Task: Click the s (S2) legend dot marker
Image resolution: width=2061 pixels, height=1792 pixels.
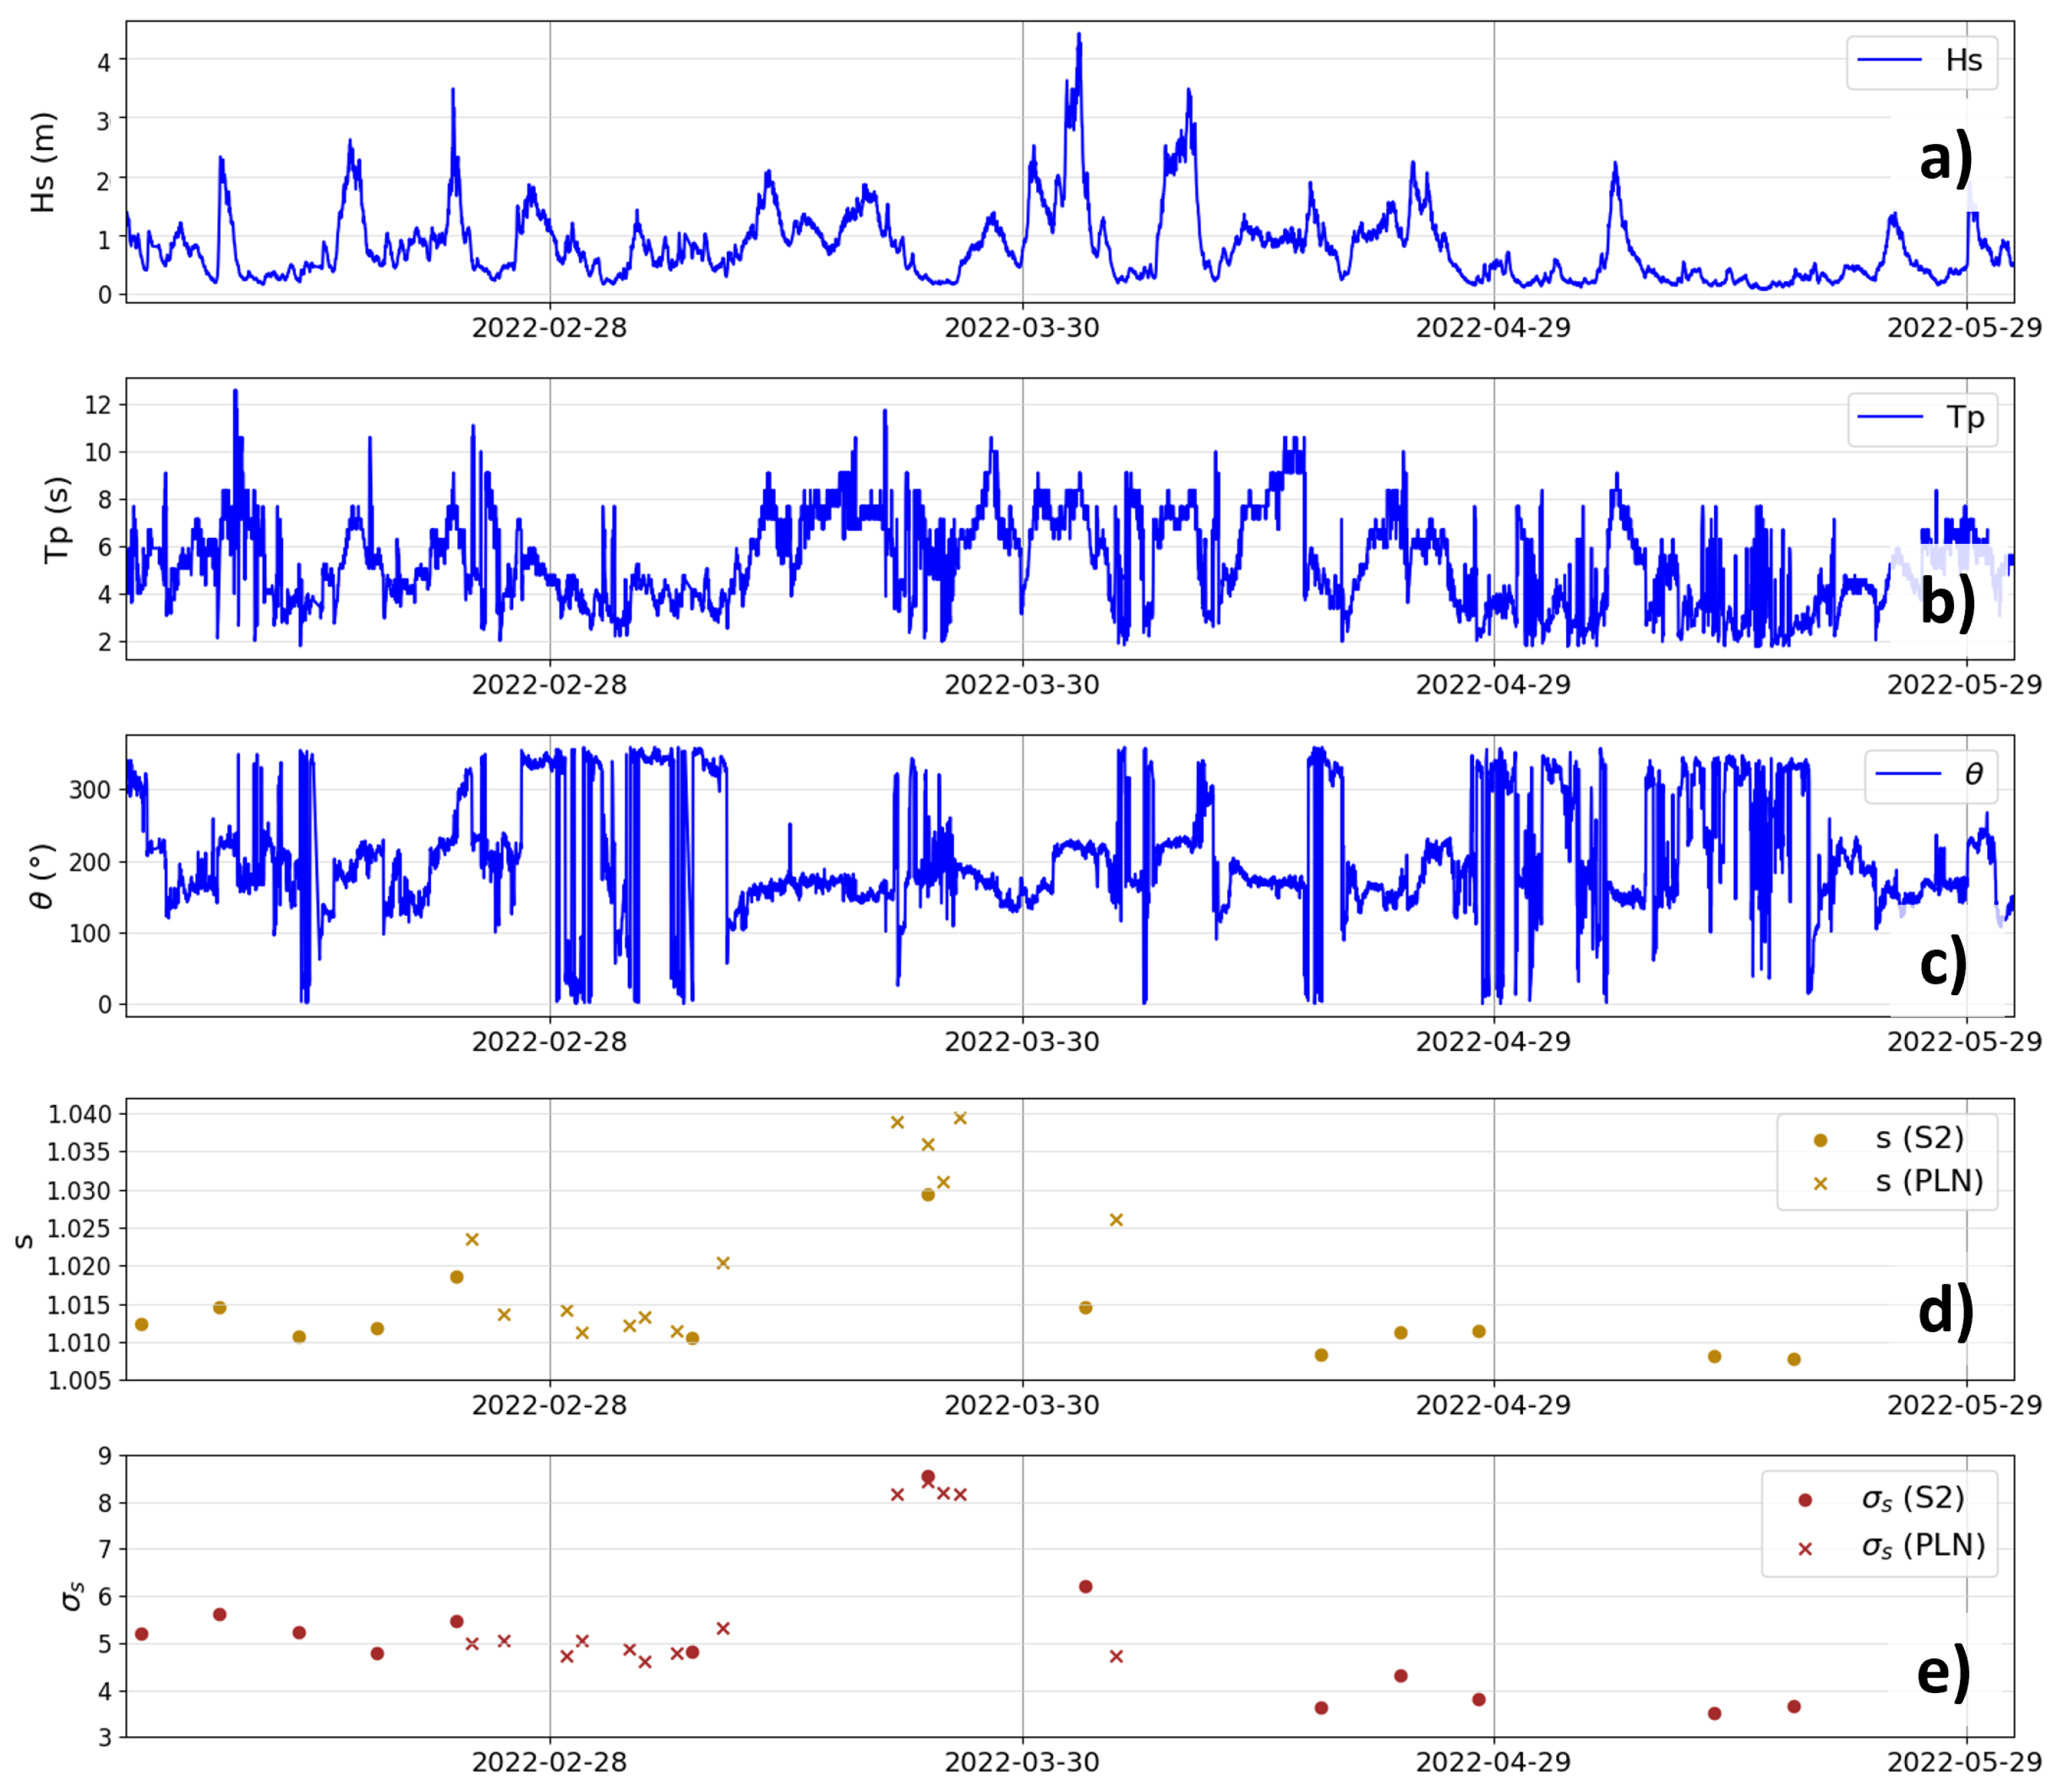Action: (x=1820, y=1140)
